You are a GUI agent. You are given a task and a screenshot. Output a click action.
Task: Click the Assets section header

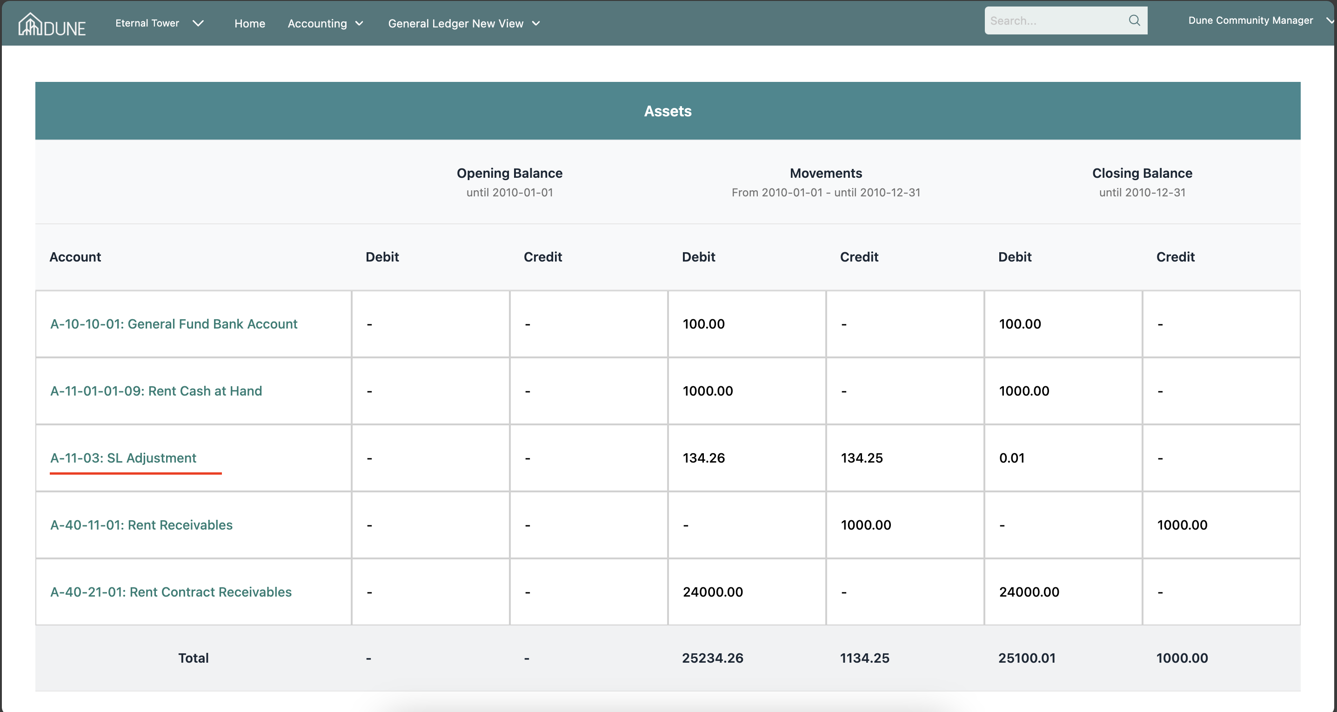tap(668, 111)
